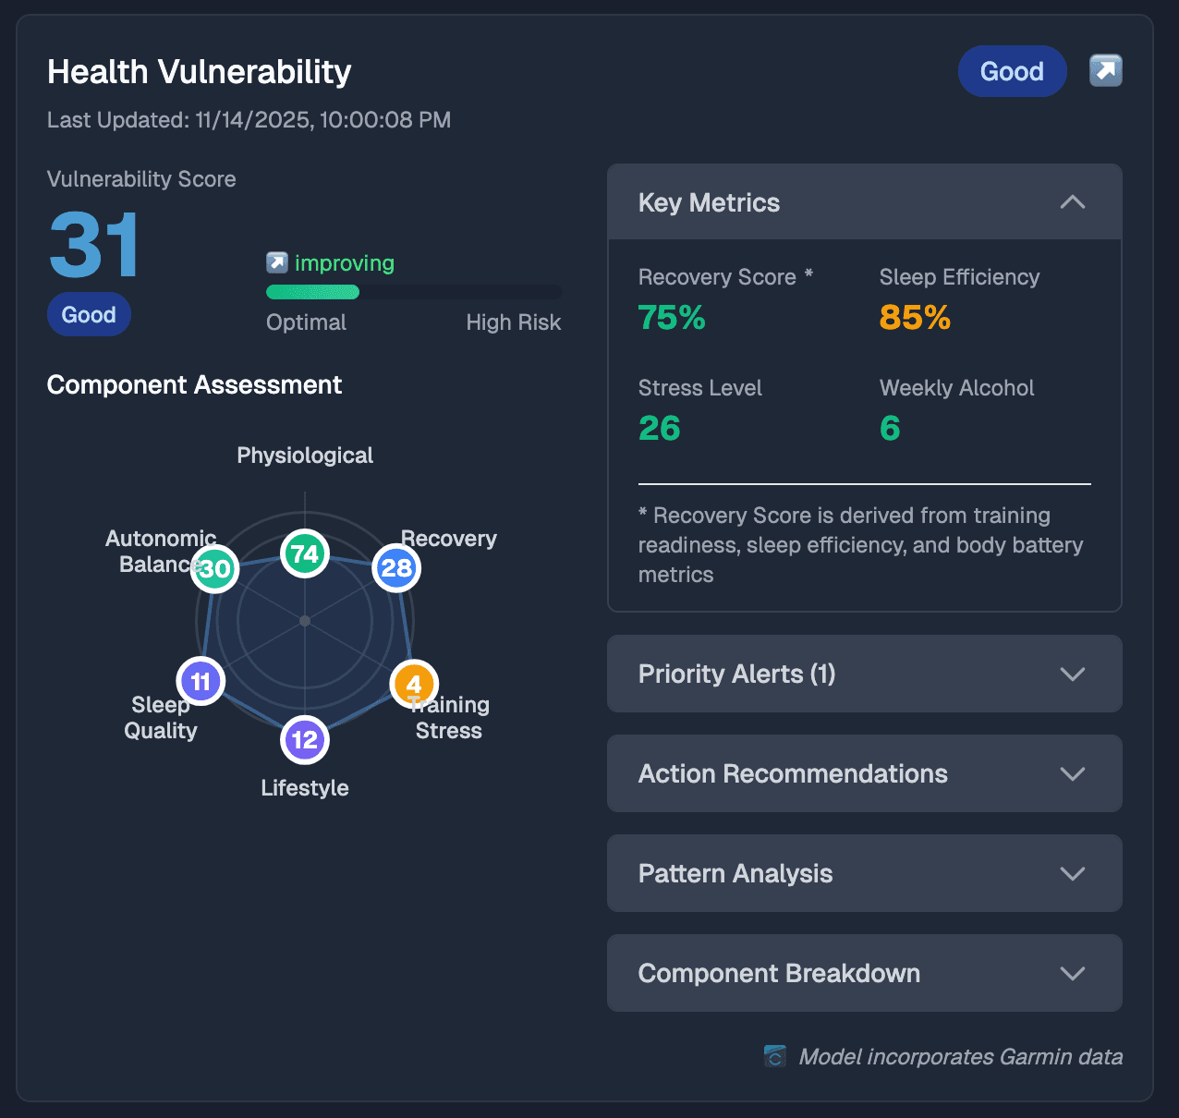Click the Vulnerability Score value 31
Image resolution: width=1179 pixels, height=1118 pixels.
tap(92, 244)
